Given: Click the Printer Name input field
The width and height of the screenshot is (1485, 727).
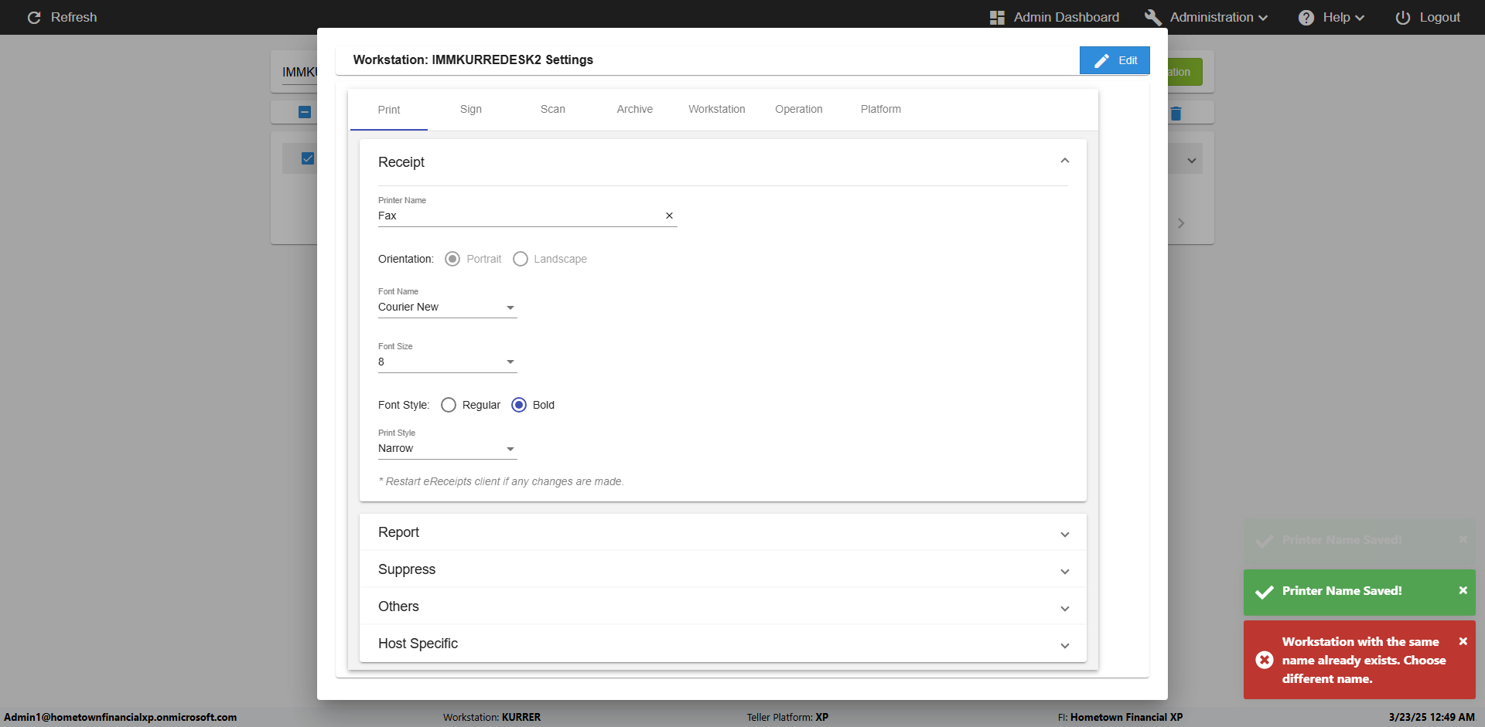Looking at the screenshot, I should (518, 216).
